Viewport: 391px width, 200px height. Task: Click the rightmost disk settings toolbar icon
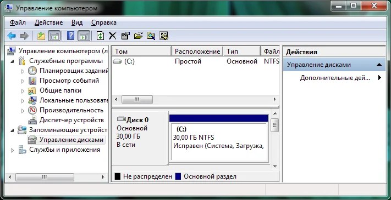(164, 36)
